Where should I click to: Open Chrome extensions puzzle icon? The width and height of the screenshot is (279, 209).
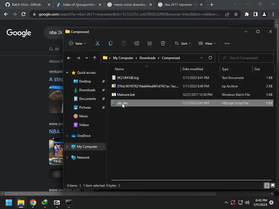[247, 14]
